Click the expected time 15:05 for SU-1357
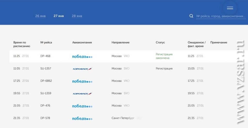This screenshot has width=248, height=128. [191, 69]
